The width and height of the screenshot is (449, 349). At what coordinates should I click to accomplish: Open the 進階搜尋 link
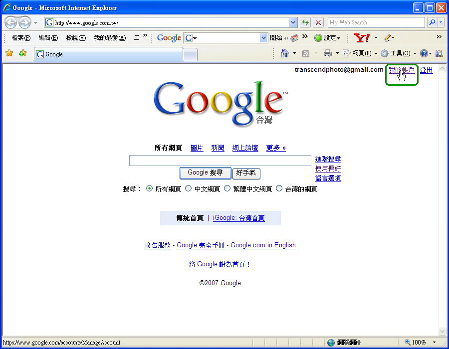click(328, 160)
